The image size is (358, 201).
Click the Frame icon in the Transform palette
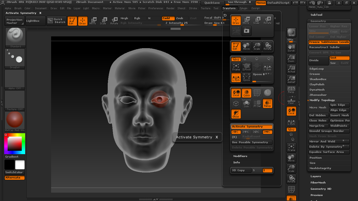point(236,67)
